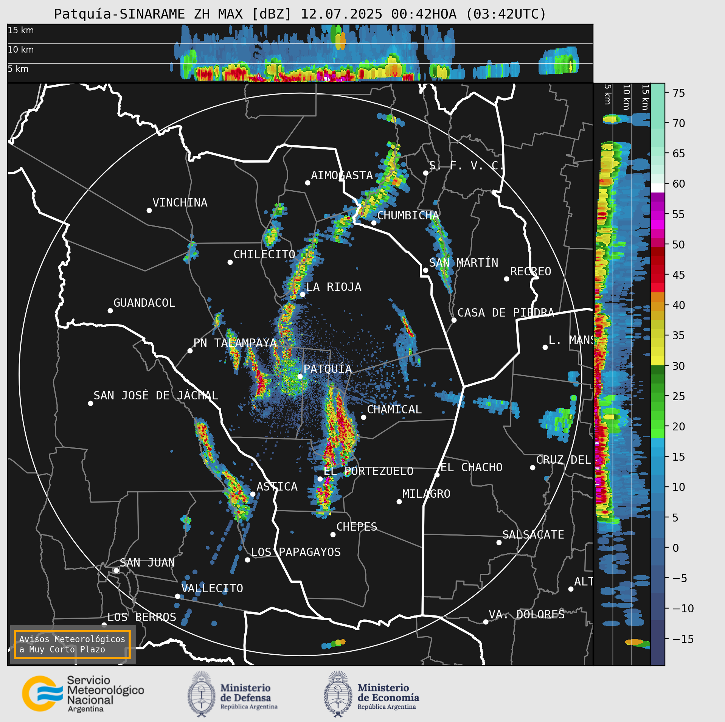Click the Servicio Meteorológico Nacional logo

83,694
